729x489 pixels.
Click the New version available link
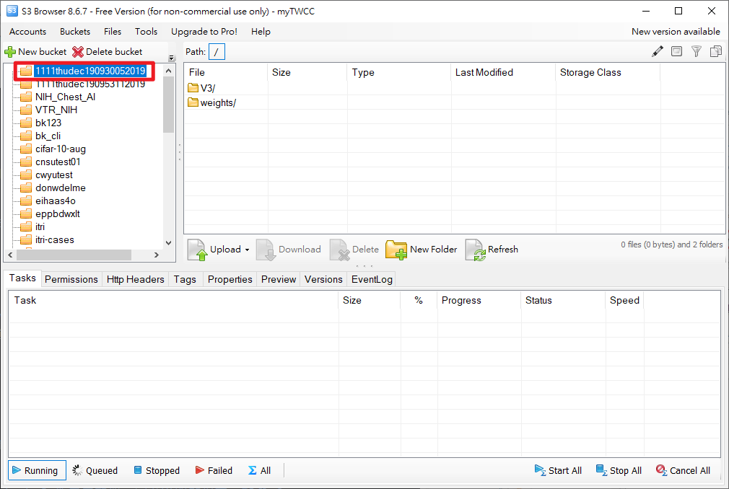pyautogui.click(x=676, y=32)
